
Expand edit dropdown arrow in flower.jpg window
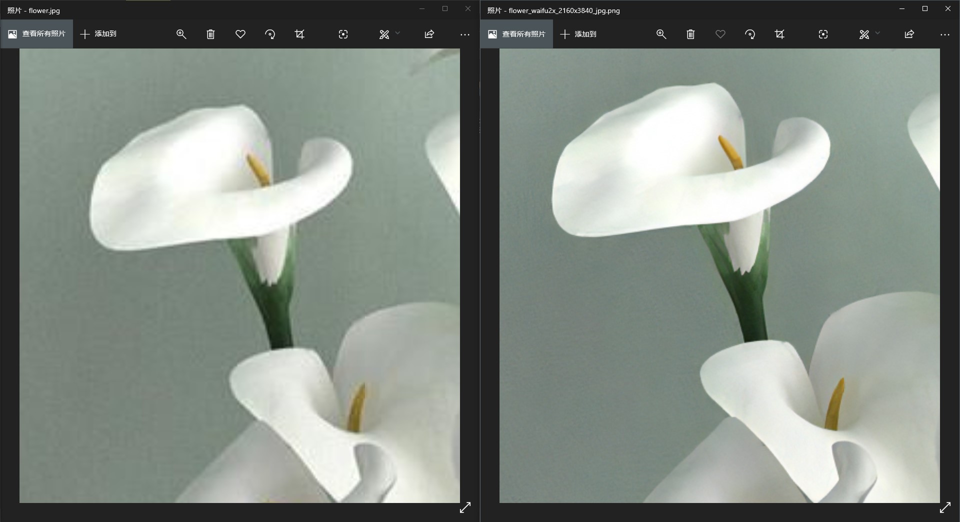click(x=398, y=33)
